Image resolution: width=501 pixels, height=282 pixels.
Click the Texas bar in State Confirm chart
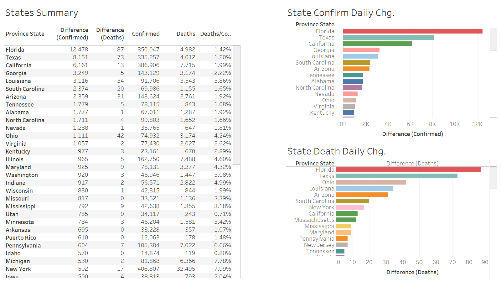[389, 38]
